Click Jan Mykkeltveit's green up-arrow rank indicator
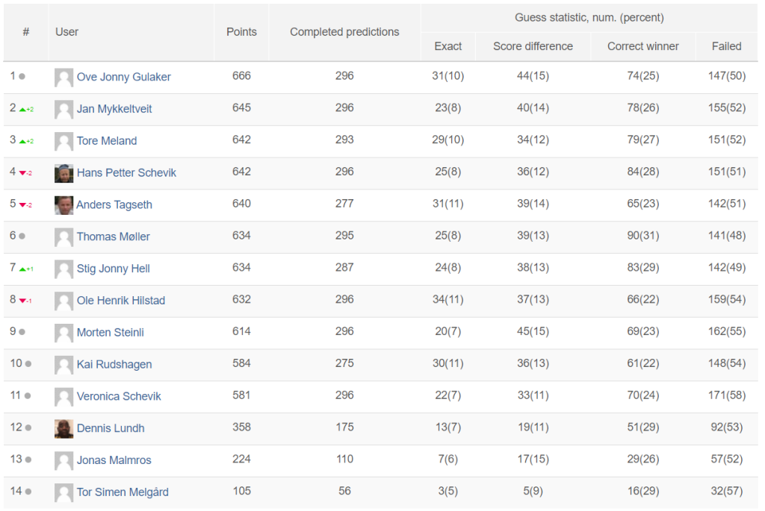The image size is (765, 511). pos(26,110)
